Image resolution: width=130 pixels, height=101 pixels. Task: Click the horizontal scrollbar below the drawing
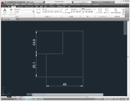pyautogui.click(x=106, y=97)
